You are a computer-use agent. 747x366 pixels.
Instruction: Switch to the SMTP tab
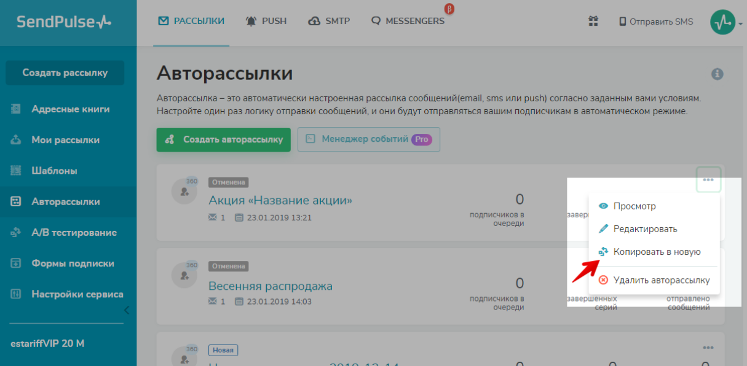(329, 20)
